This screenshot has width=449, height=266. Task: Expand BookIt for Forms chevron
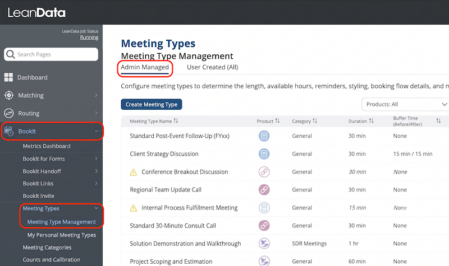coord(96,158)
